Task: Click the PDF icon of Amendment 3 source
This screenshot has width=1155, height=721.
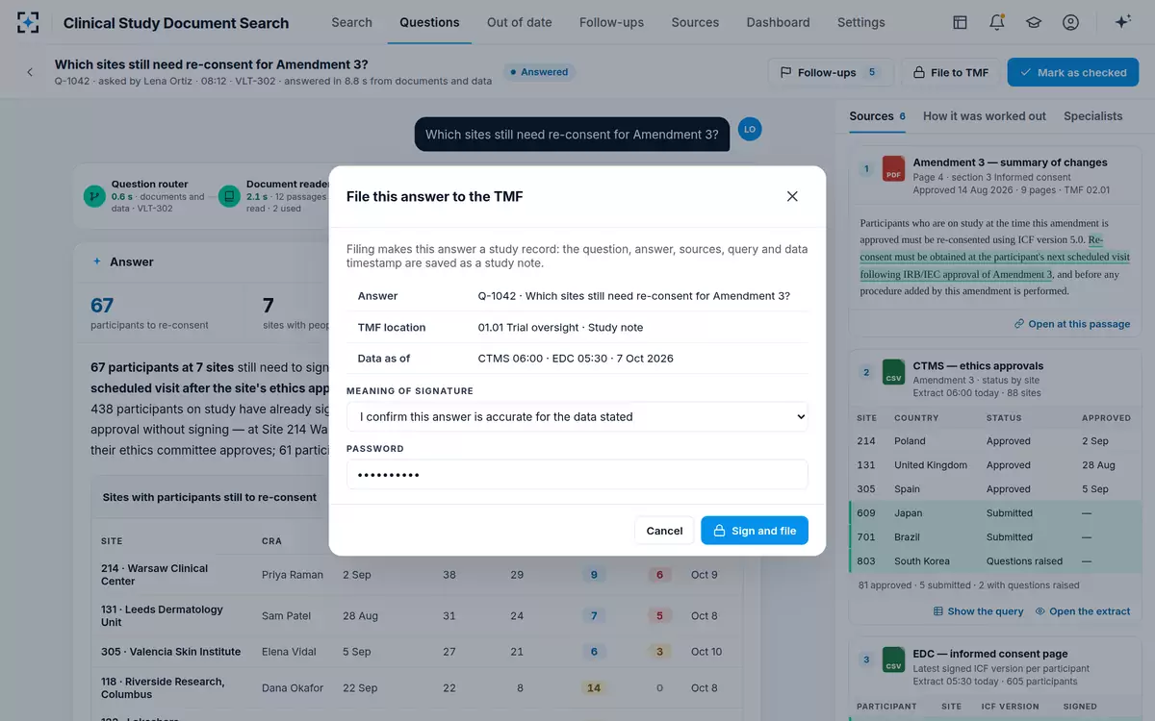Action: (893, 169)
